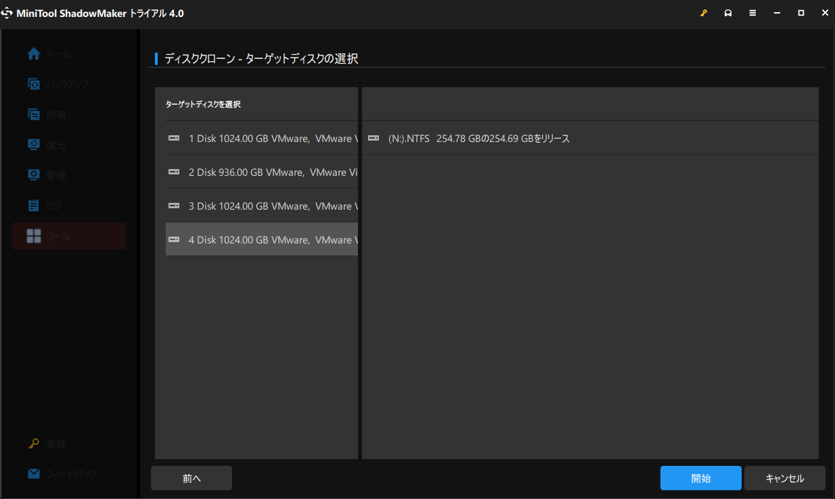Open the ホーム home icon in sidebar
Screen dimensions: 835x499
pyautogui.click(x=34, y=54)
